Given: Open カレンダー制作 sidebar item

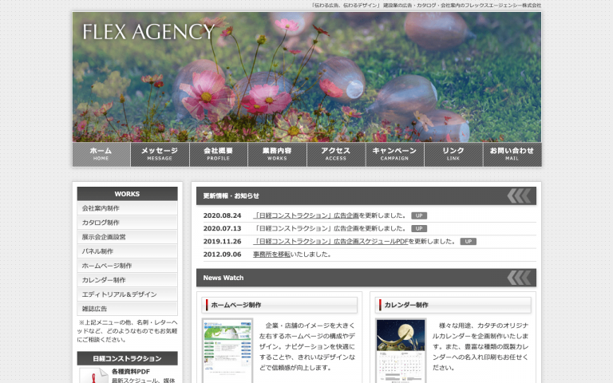Looking at the screenshot, I should [x=127, y=280].
